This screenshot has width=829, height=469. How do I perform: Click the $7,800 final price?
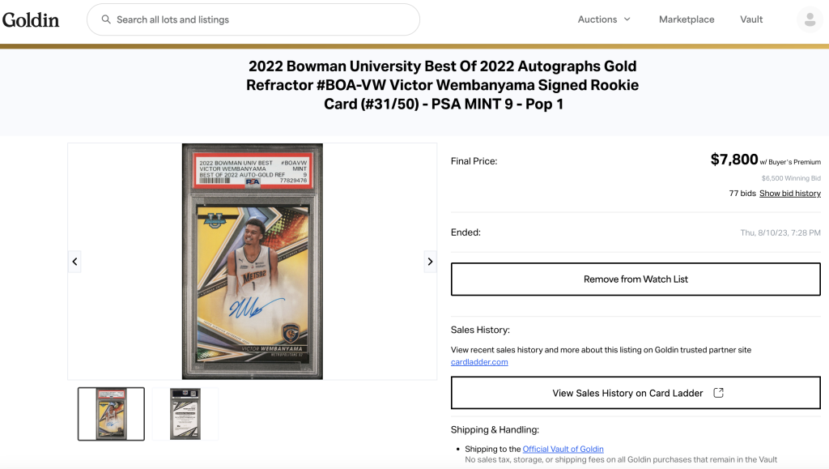(x=733, y=159)
